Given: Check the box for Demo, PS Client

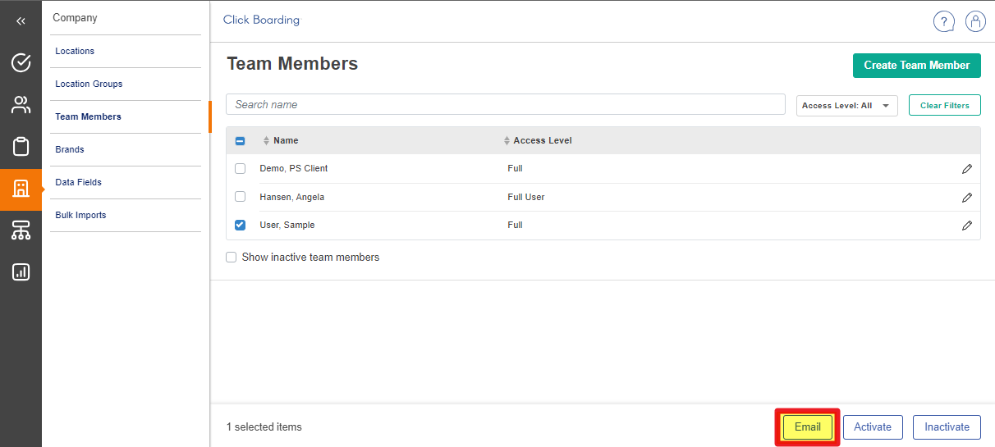Looking at the screenshot, I should 240,168.
